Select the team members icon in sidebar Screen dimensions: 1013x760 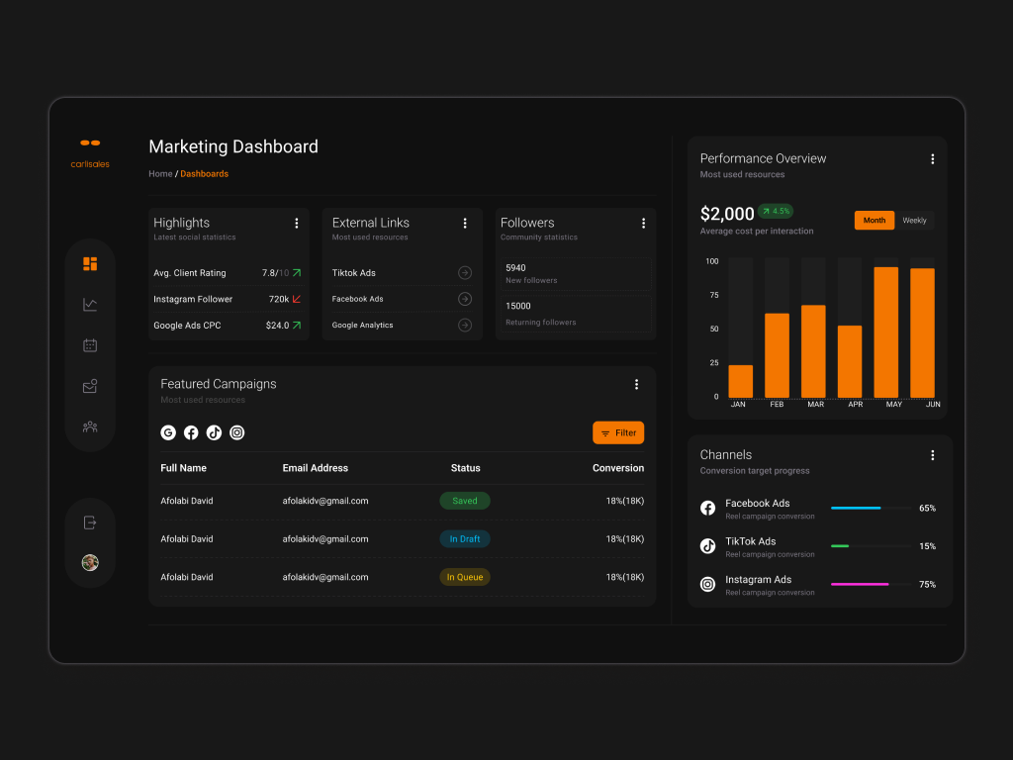[x=90, y=426]
